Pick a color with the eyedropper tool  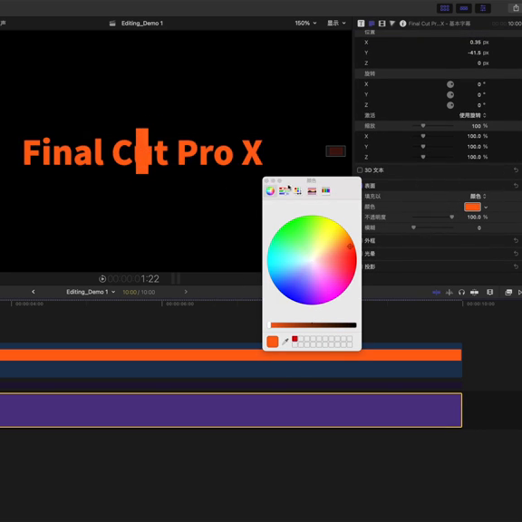(285, 342)
